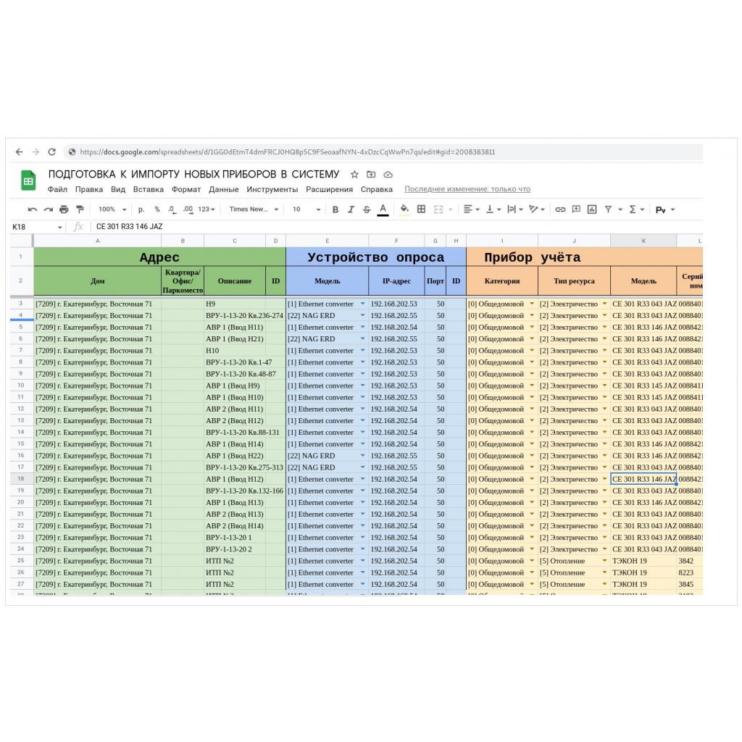
Task: Open the zoom 100% dropdown
Action: coord(112,209)
